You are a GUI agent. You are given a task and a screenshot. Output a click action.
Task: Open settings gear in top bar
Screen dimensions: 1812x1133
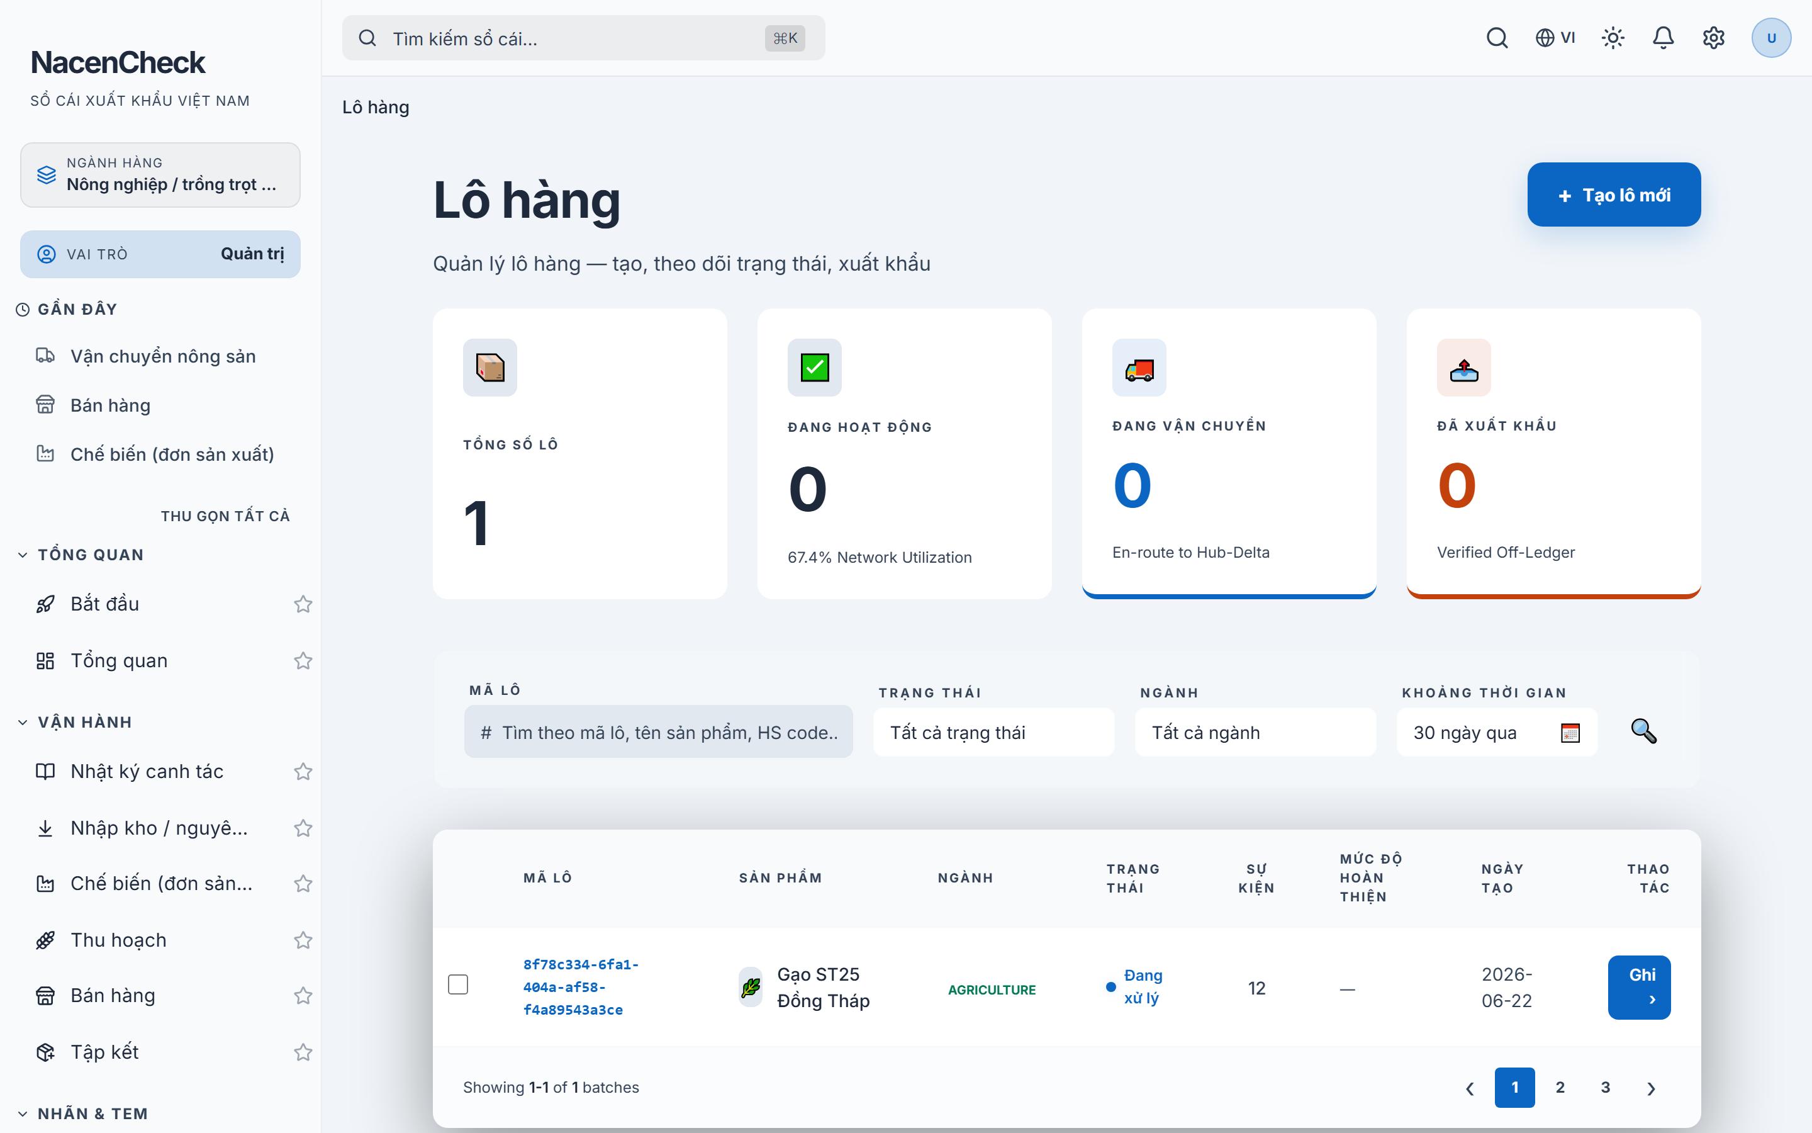(x=1713, y=38)
